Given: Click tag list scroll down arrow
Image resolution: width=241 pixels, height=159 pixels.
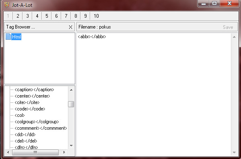Looking at the screenshot, I should 71,145.
